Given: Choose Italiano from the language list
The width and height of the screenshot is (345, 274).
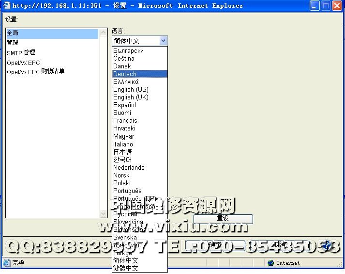Looking at the screenshot, I should pos(140,144).
